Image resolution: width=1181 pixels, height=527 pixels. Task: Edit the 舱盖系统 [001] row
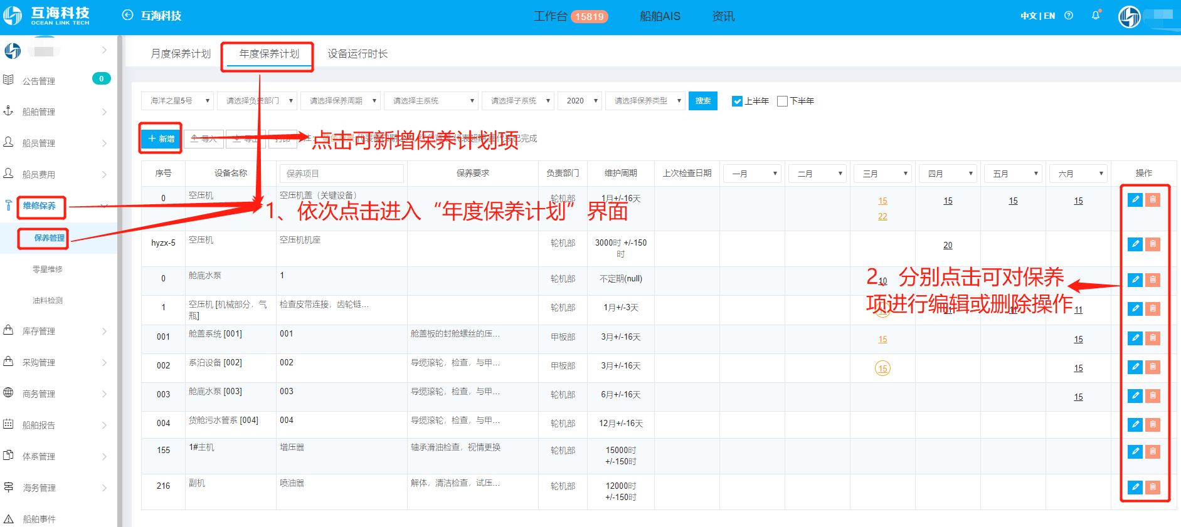click(x=1135, y=338)
